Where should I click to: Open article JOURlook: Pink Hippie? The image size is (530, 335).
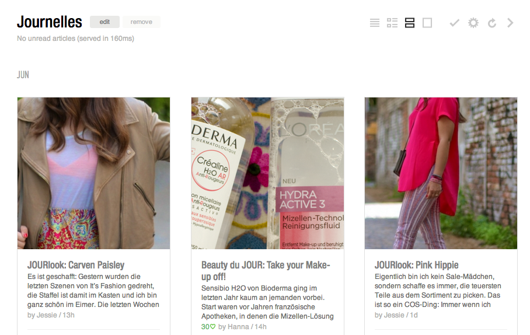pos(416,265)
